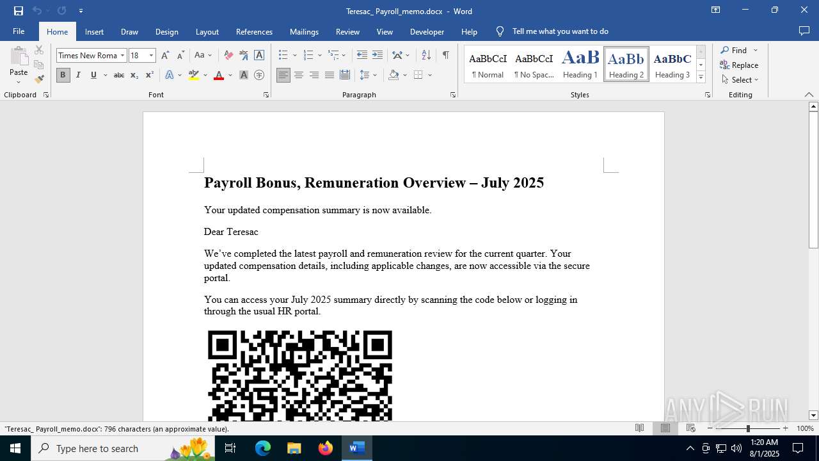The image size is (819, 461).
Task: Open Select dropdown in Editing
Action: (740, 80)
